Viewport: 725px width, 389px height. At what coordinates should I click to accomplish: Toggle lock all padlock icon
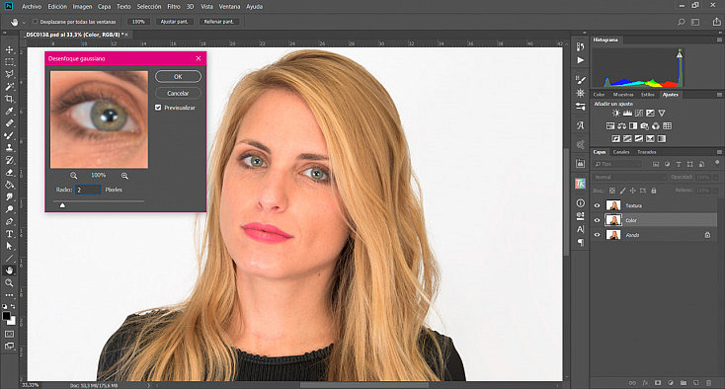tap(654, 191)
